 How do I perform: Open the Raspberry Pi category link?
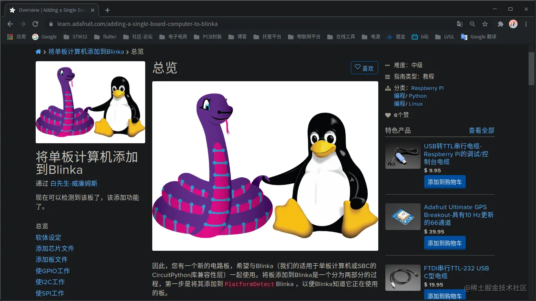point(427,88)
